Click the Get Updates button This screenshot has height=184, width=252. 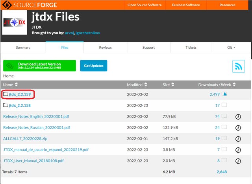[x=94, y=66]
